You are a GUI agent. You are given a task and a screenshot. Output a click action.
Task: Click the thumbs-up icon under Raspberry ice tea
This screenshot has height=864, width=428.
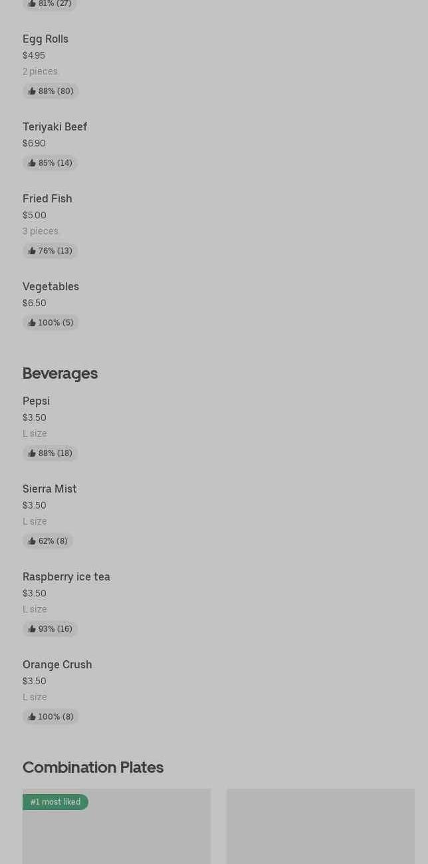pyautogui.click(x=32, y=629)
